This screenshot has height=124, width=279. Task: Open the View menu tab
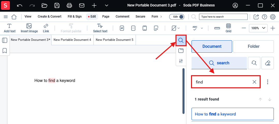[x=28, y=17]
